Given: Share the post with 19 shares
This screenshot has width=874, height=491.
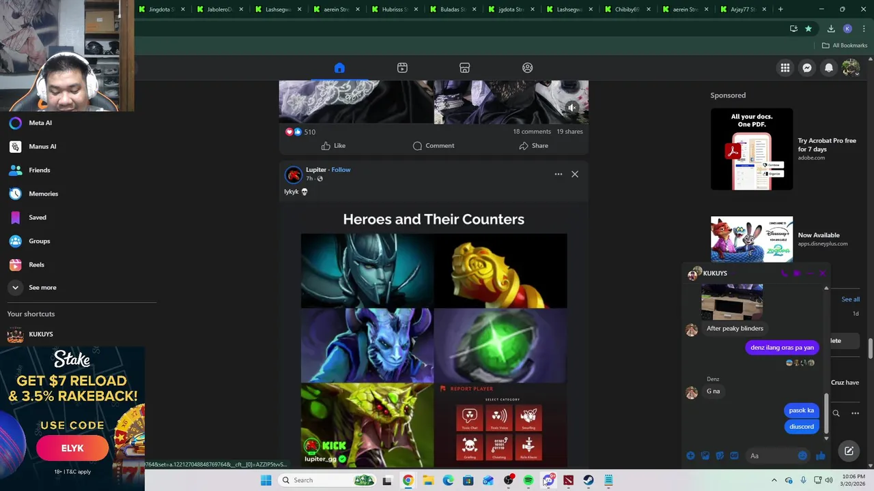Looking at the screenshot, I should pyautogui.click(x=533, y=145).
